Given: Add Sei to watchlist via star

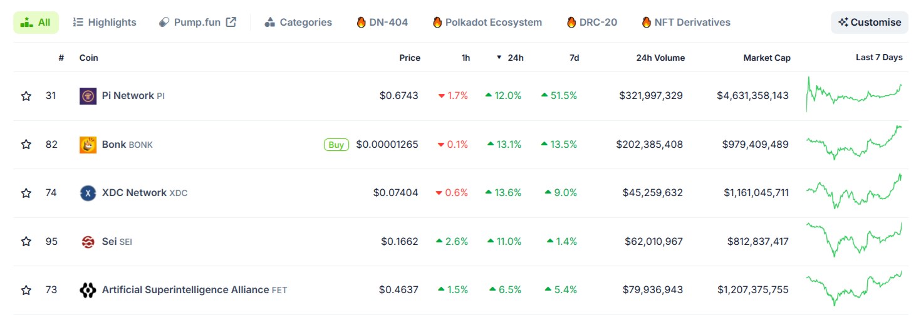Looking at the screenshot, I should 26,242.
